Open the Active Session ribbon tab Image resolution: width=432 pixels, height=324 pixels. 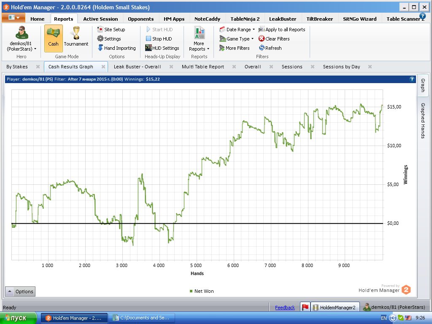(x=100, y=19)
